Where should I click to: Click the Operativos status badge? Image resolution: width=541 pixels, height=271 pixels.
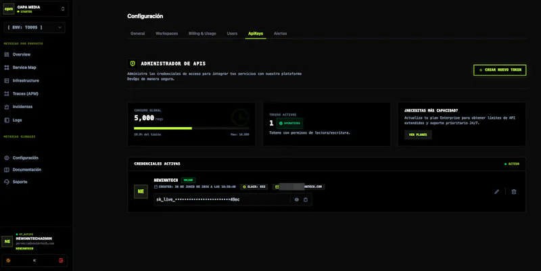(x=289, y=123)
